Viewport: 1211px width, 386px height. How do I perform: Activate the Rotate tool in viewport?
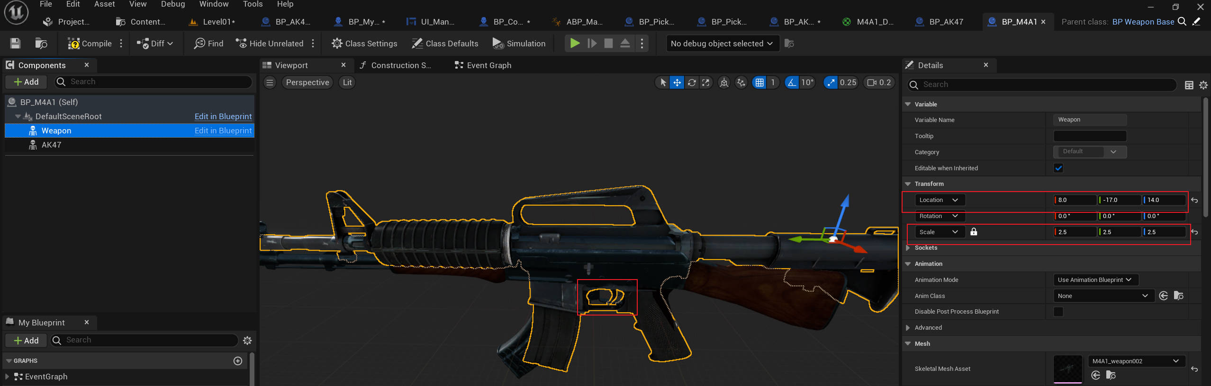coord(692,82)
